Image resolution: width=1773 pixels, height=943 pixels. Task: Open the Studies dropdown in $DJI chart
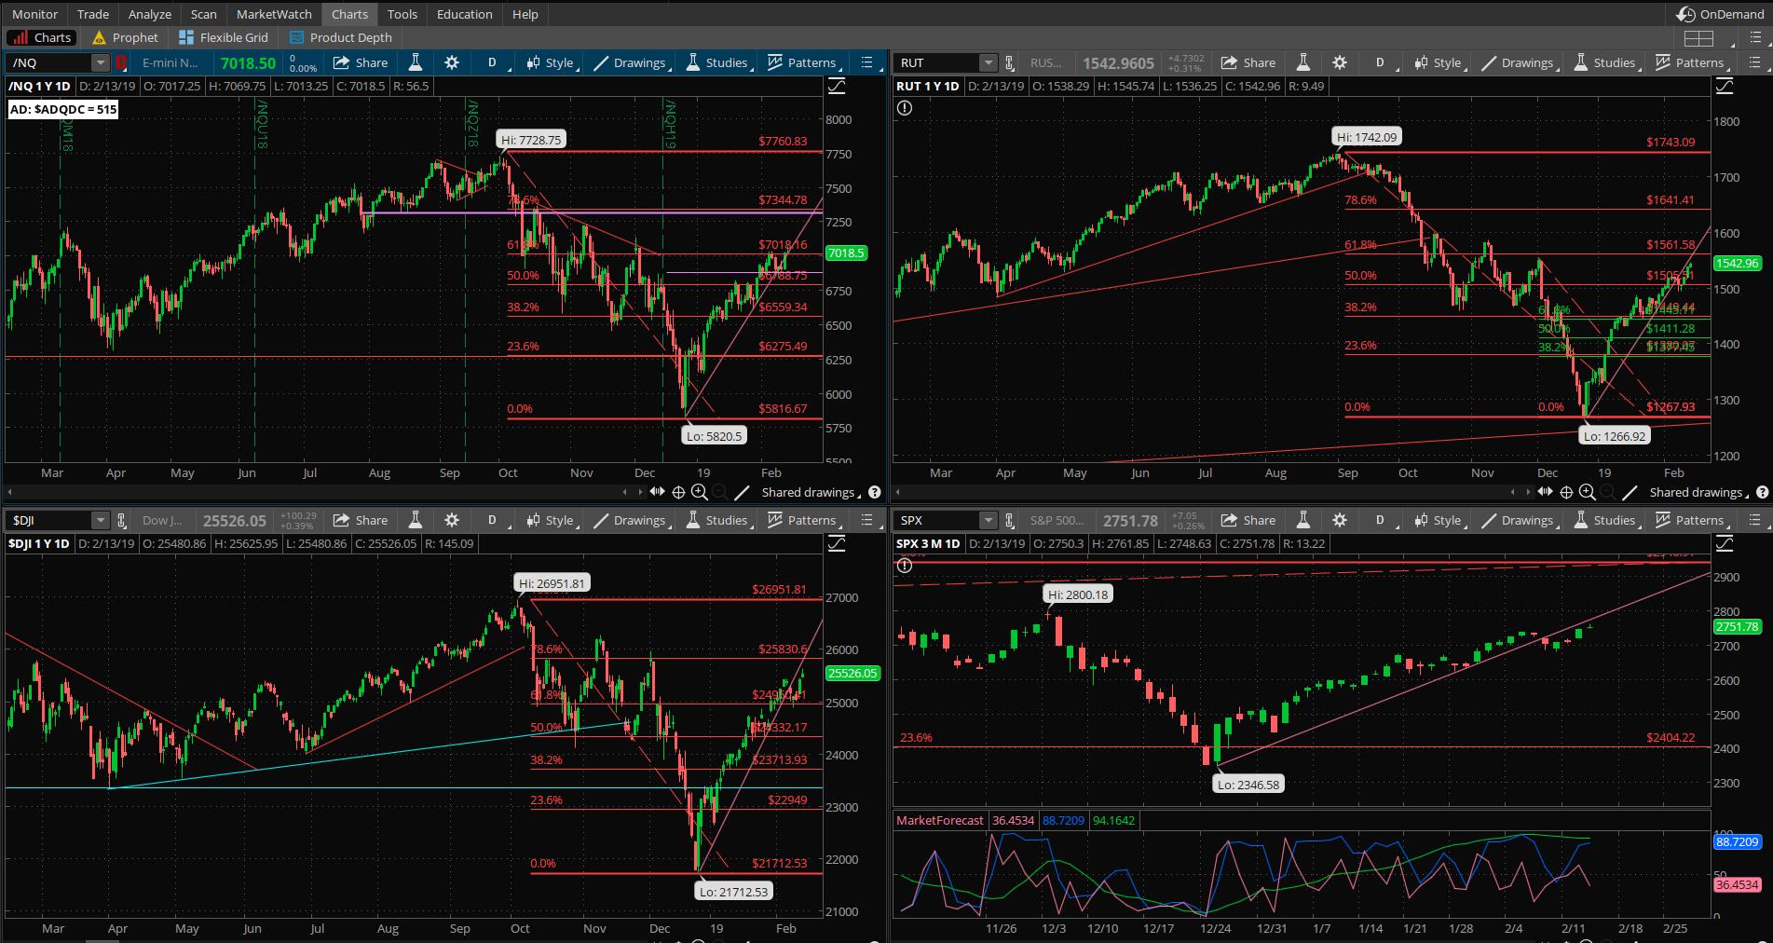coord(718,520)
